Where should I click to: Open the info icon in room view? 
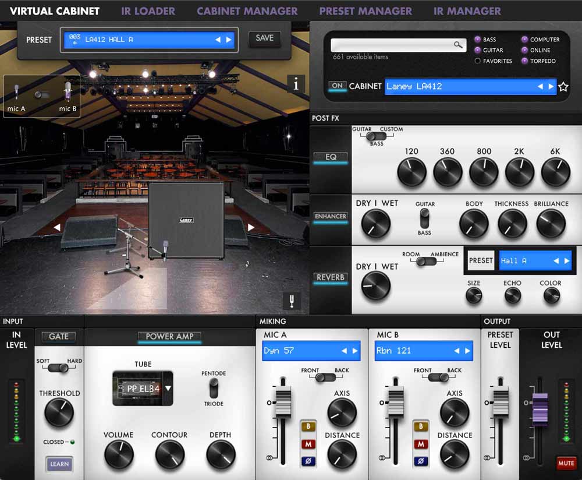pyautogui.click(x=296, y=83)
